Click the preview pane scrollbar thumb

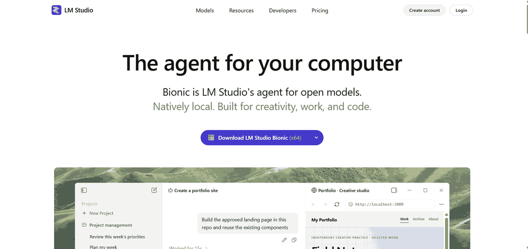click(447, 233)
